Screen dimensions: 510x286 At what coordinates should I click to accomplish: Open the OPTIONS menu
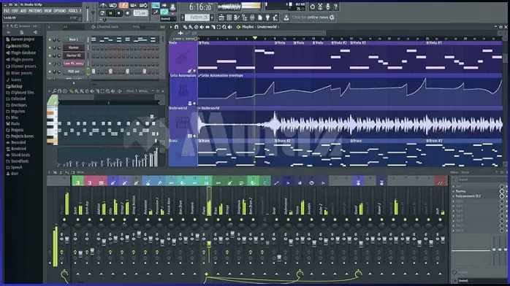pyautogui.click(x=60, y=11)
